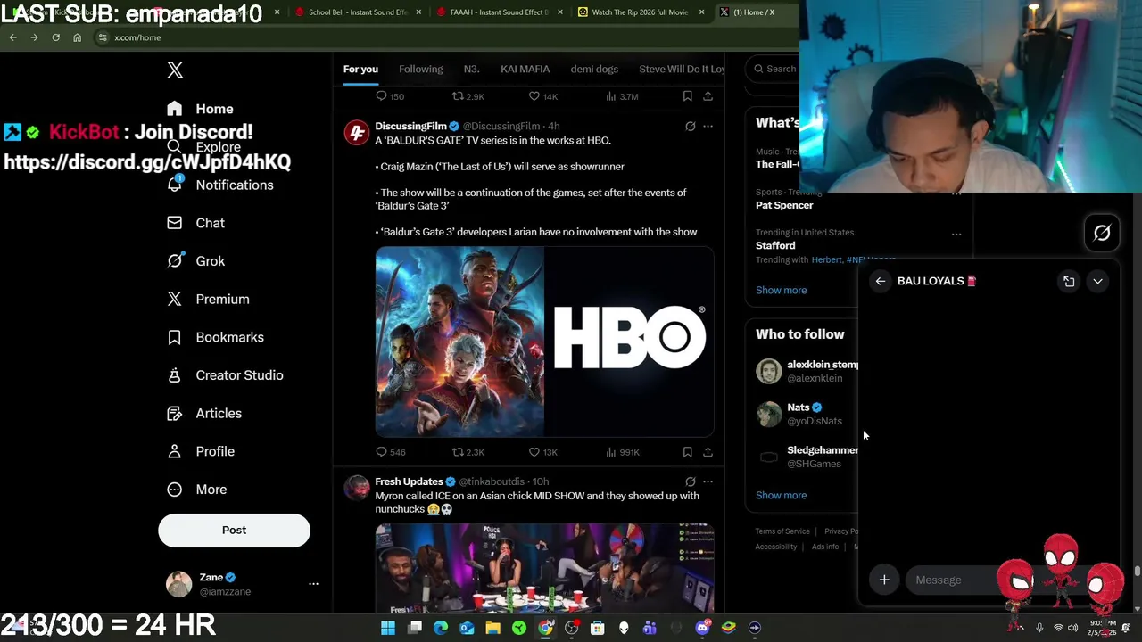Reload the browser page
1142x642 pixels.
point(55,37)
